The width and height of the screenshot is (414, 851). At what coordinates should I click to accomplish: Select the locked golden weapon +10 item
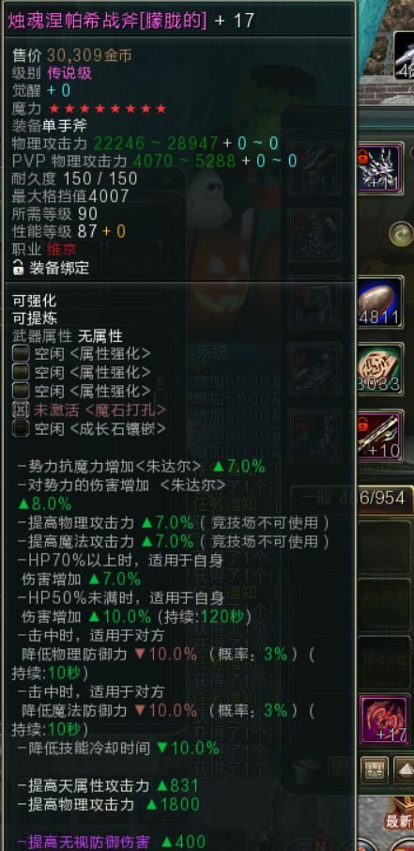380,436
